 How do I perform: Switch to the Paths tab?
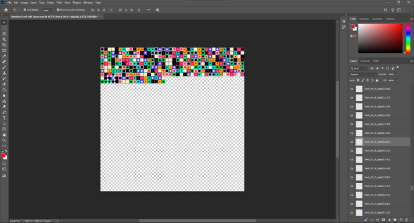coord(376,61)
